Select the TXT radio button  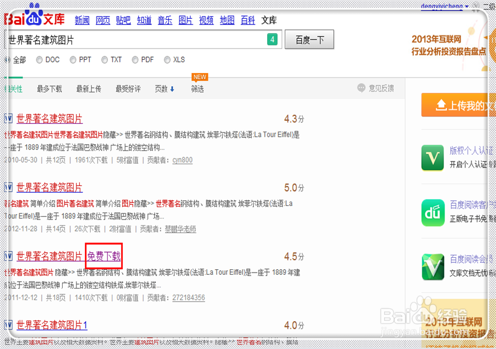[104, 60]
